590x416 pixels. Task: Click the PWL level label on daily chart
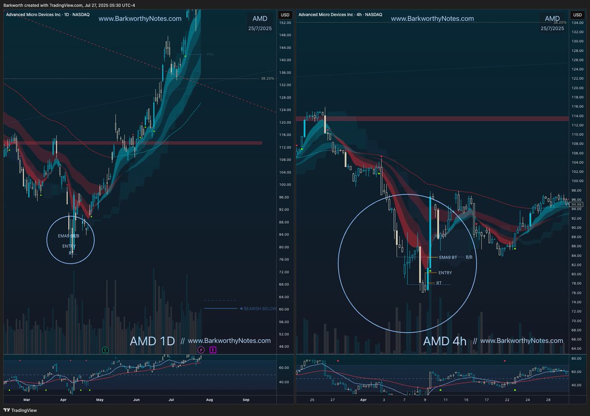click(x=210, y=55)
